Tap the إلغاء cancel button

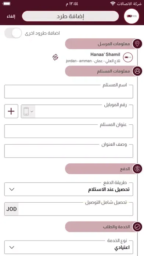pyautogui.click(x=11, y=17)
